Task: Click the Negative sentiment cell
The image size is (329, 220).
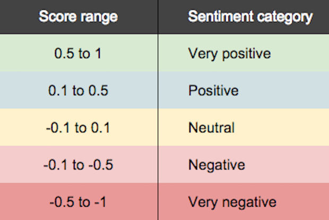Action: coord(217,165)
